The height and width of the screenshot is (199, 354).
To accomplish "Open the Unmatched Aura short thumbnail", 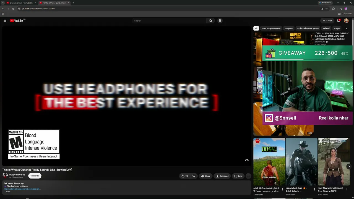I will click(x=301, y=162).
